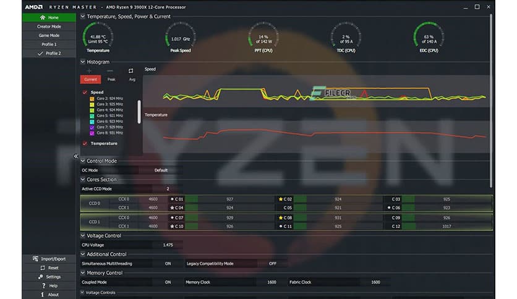Image resolution: width=517 pixels, height=299 pixels.
Task: Click the C 10 white star icon
Action: pyautogui.click(x=172, y=226)
